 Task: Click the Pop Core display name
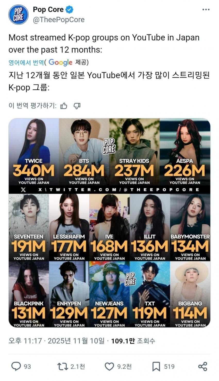[x=48, y=10]
